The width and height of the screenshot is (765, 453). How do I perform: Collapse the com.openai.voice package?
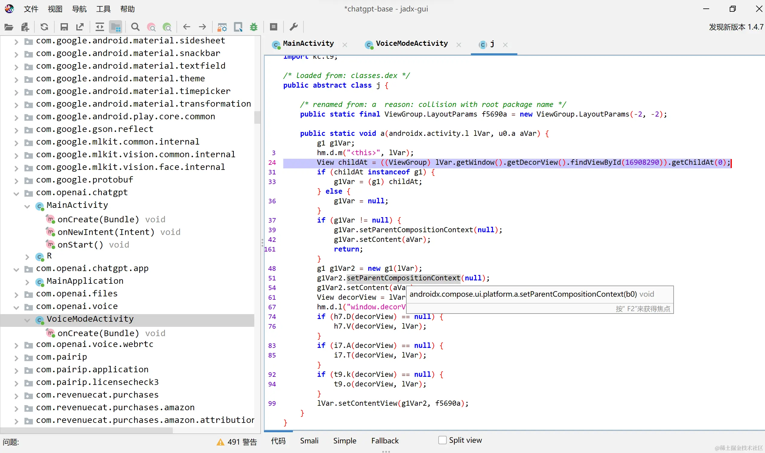tap(17, 308)
